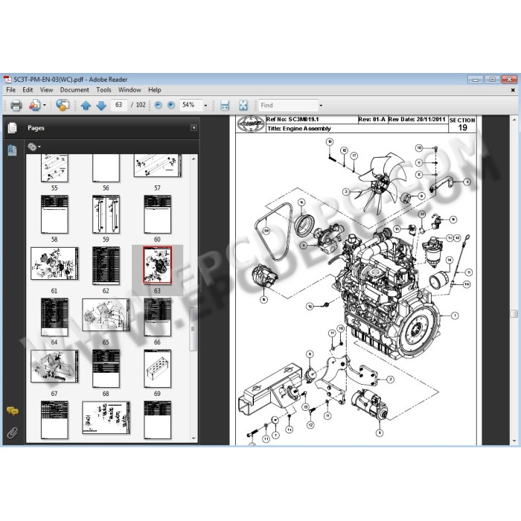
Task: Select page 64 thumbnail
Action: tap(54, 317)
